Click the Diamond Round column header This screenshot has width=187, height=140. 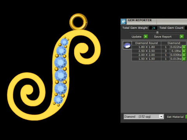(146, 43)
